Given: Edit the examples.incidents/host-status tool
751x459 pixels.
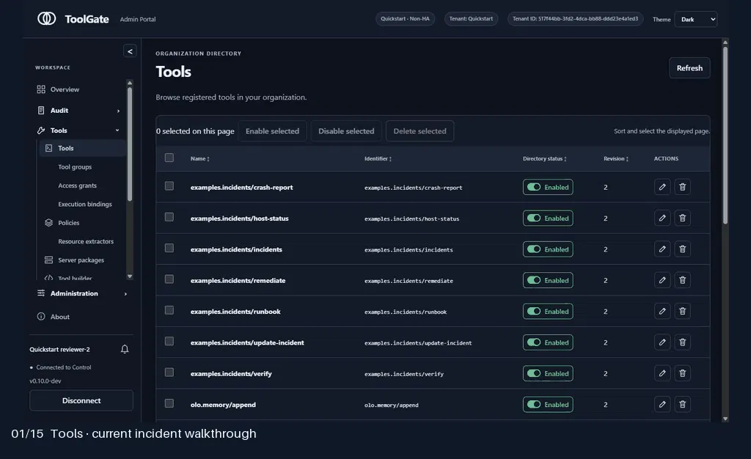Looking at the screenshot, I should (x=662, y=219).
